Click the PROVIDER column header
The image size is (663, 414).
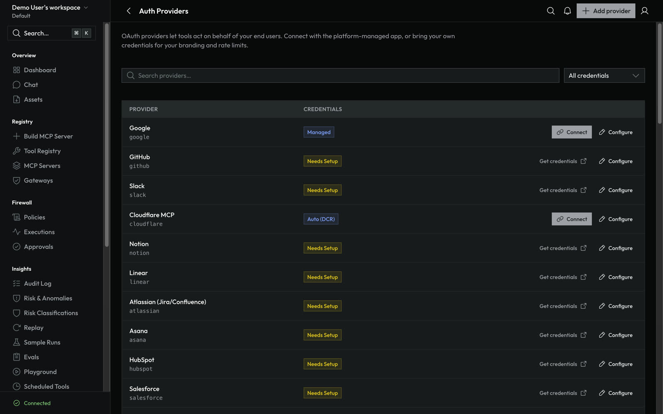pyautogui.click(x=143, y=109)
